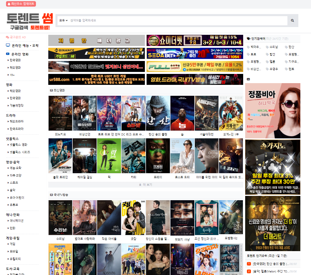This screenshot has width=311, height=275.
Task: Click the film icon next to 국내TV방송
Action: pos(51,195)
